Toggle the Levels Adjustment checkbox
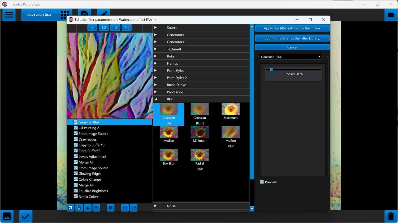This screenshot has width=398, height=223. click(x=76, y=156)
